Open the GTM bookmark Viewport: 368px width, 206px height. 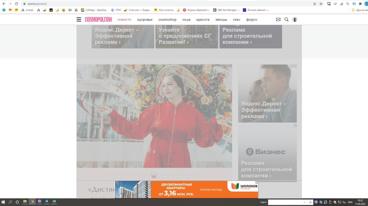[116, 10]
